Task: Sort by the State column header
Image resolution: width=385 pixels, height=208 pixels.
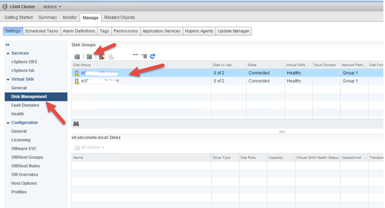Action: (265, 65)
